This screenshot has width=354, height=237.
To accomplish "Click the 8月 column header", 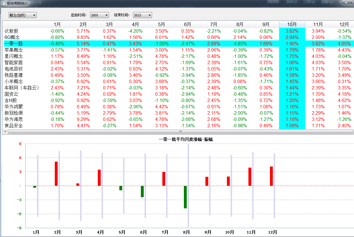I will tap(240, 24).
